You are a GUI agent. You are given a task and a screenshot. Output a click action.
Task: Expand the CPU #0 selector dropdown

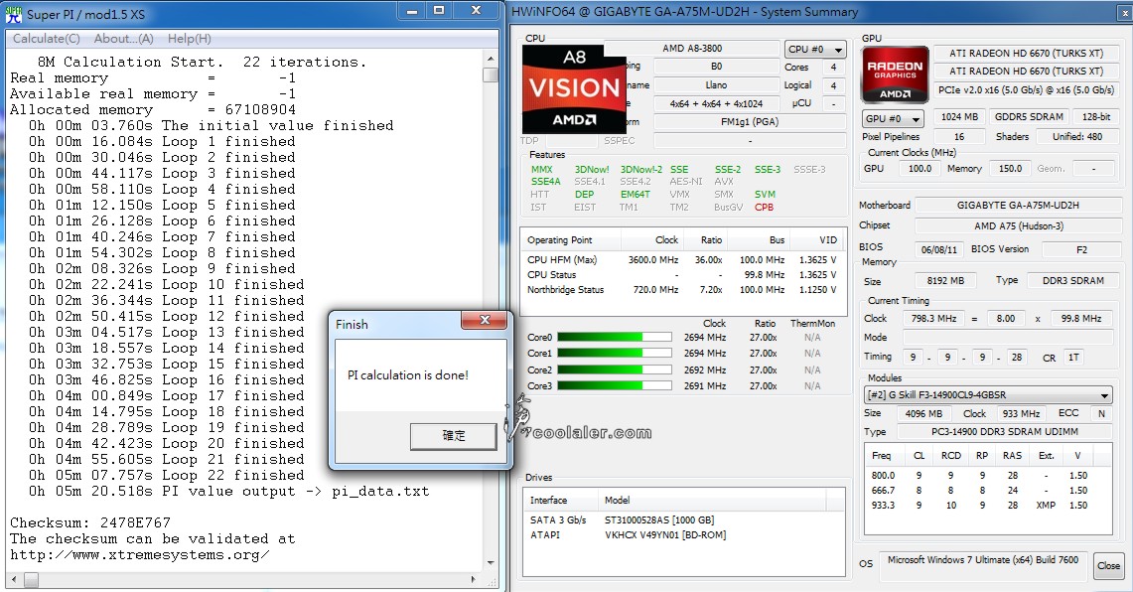pyautogui.click(x=815, y=49)
